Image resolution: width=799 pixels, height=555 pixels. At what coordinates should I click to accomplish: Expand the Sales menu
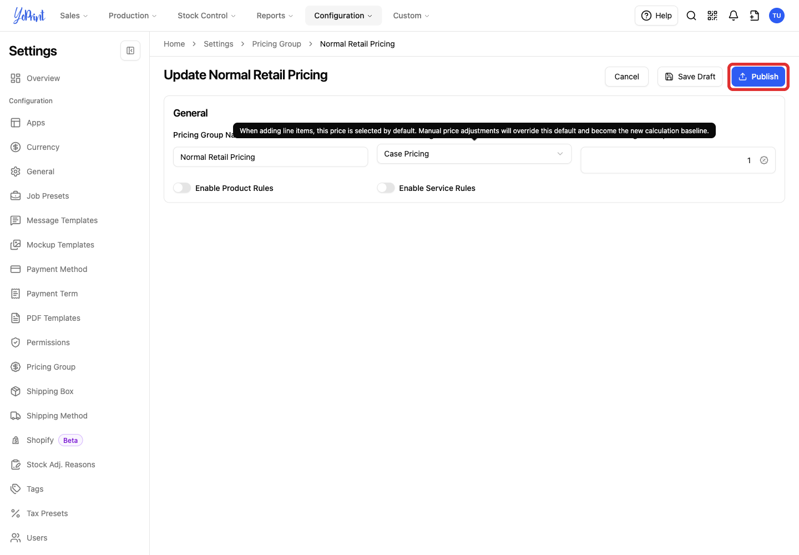click(74, 16)
